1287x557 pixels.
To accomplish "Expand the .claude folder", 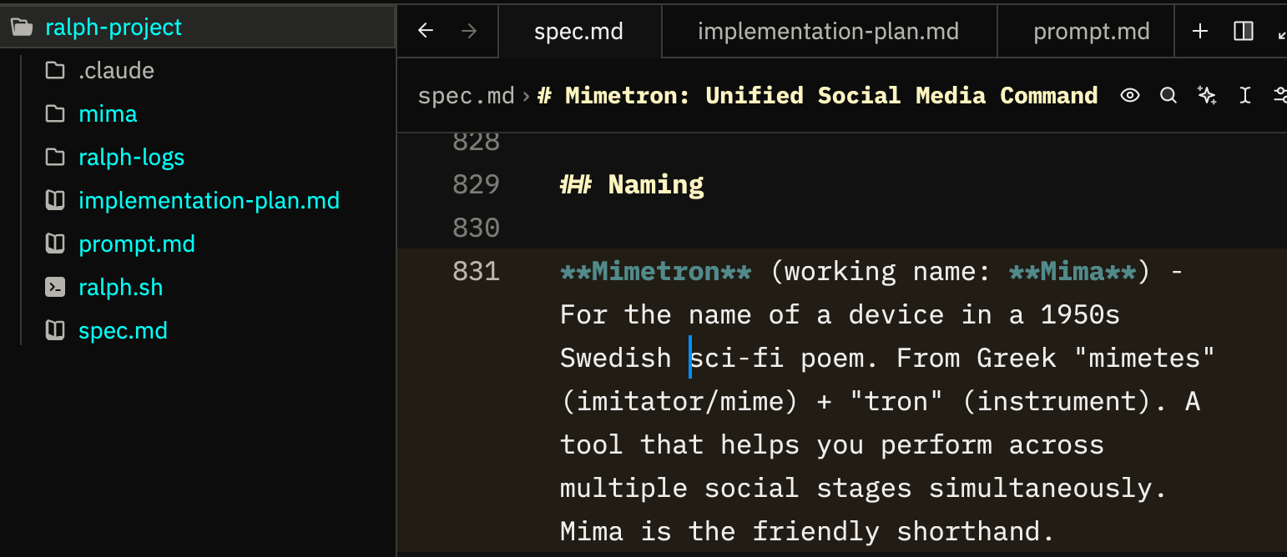I will coord(116,71).
